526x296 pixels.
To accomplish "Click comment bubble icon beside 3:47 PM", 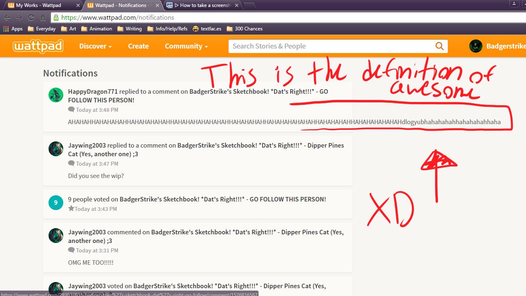I will [72, 164].
